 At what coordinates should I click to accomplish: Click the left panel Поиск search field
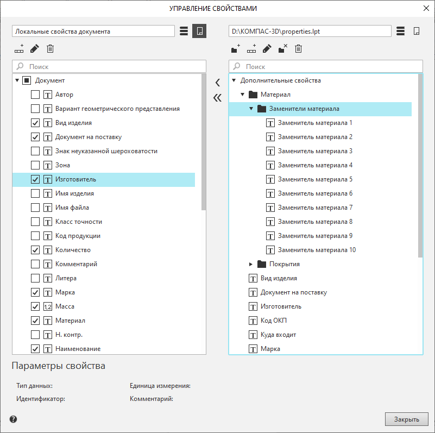(x=114, y=66)
